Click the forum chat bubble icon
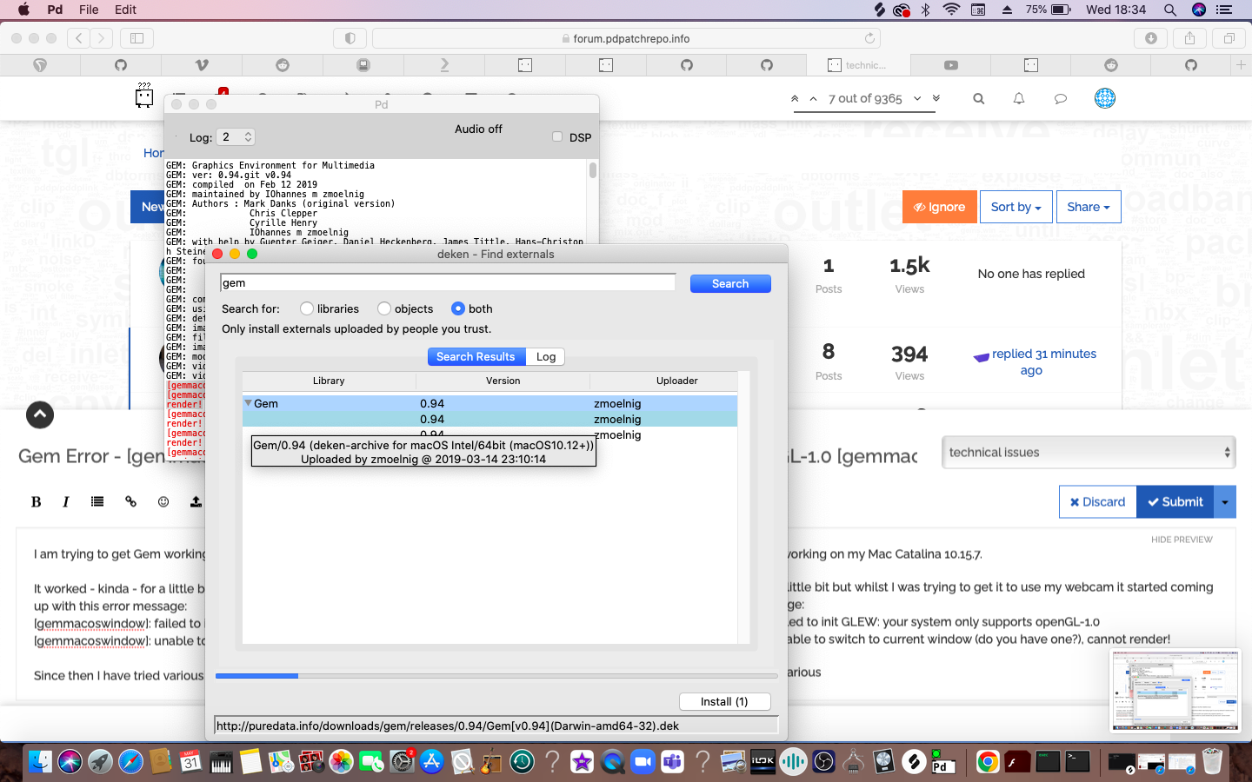The image size is (1252, 782). [x=1060, y=99]
